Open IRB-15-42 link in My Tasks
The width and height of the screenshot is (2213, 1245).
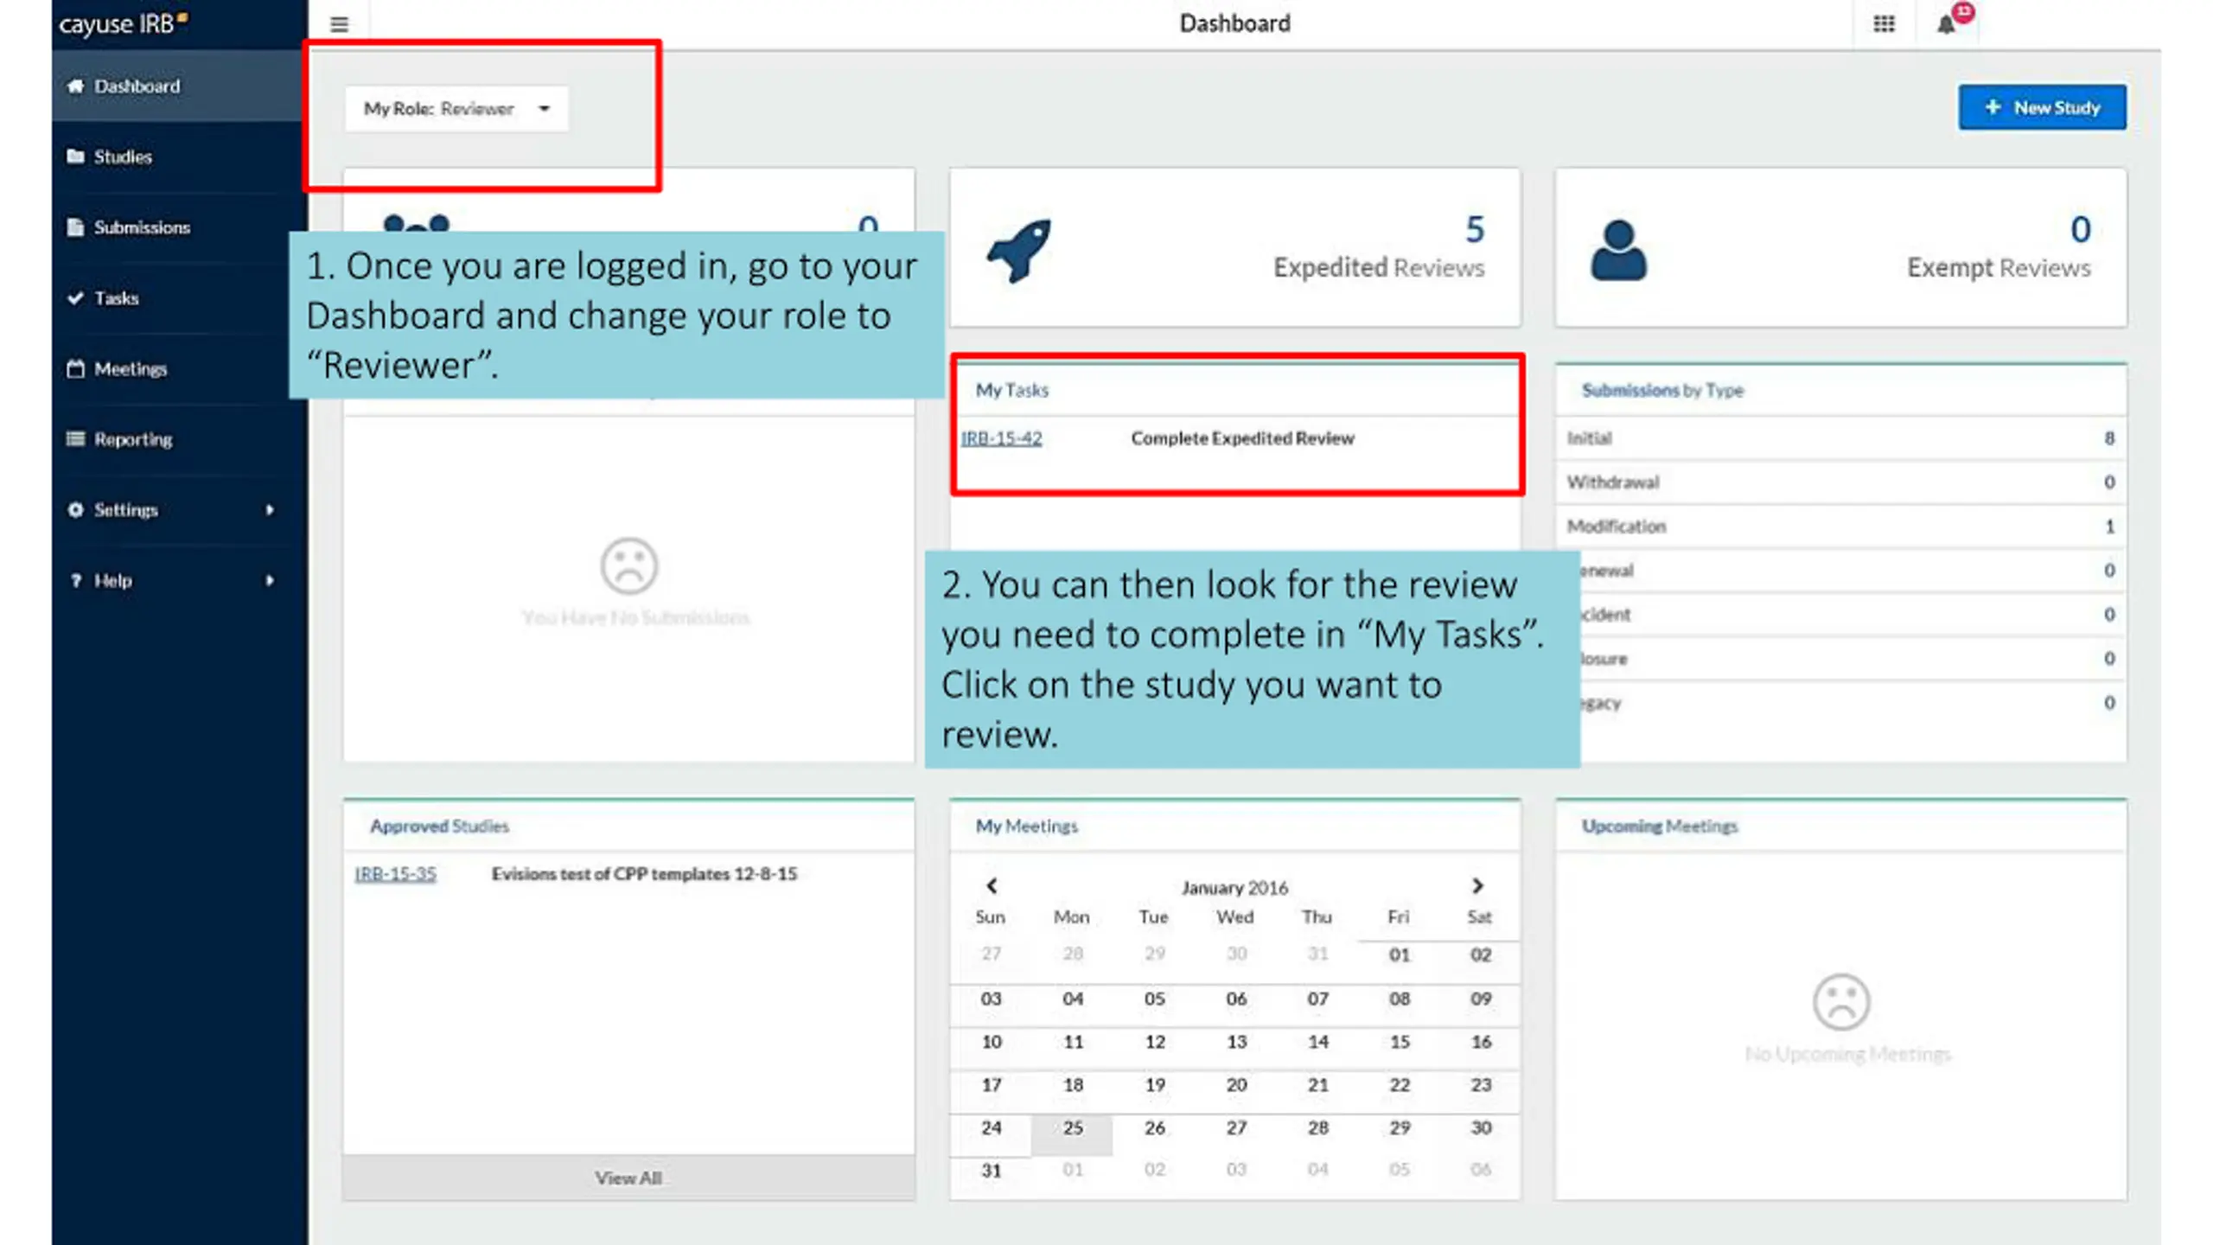[1001, 438]
